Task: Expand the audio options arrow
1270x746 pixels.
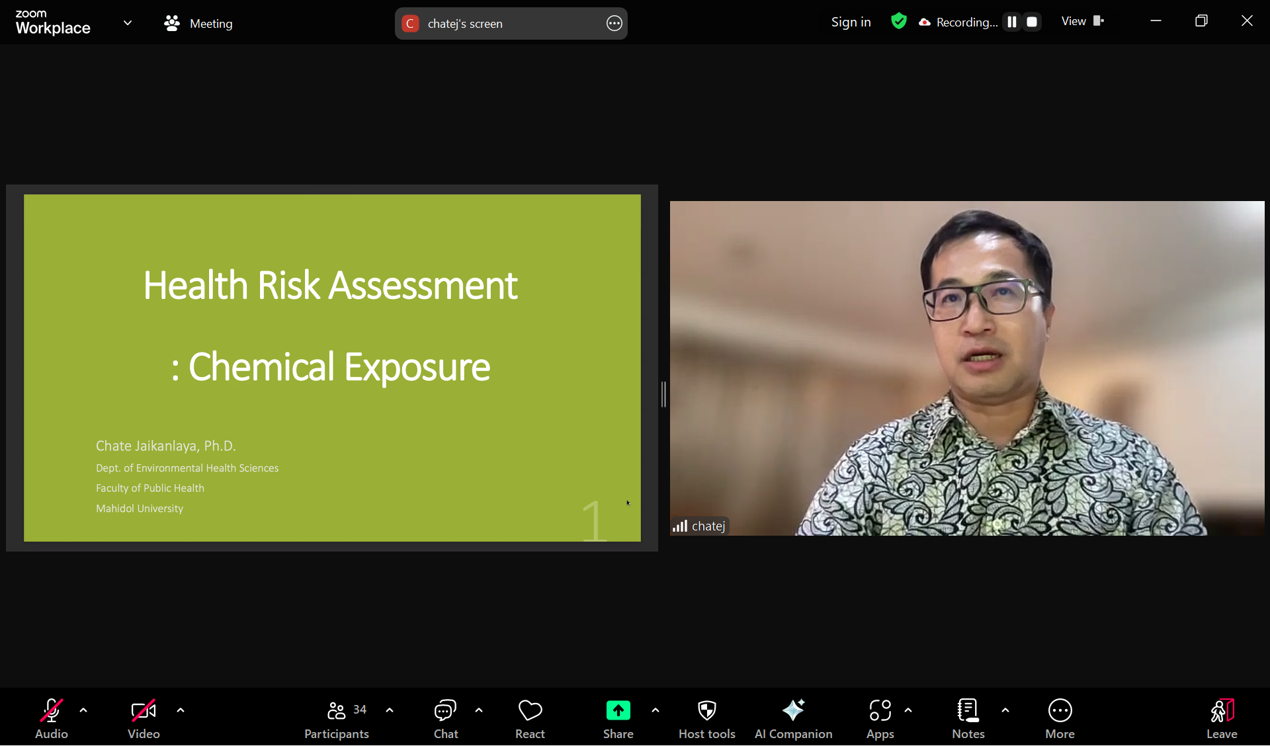Action: point(83,710)
